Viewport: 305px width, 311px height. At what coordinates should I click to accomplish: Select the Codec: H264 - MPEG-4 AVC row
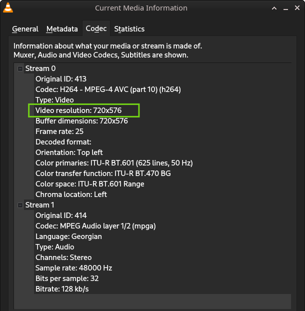(108, 89)
